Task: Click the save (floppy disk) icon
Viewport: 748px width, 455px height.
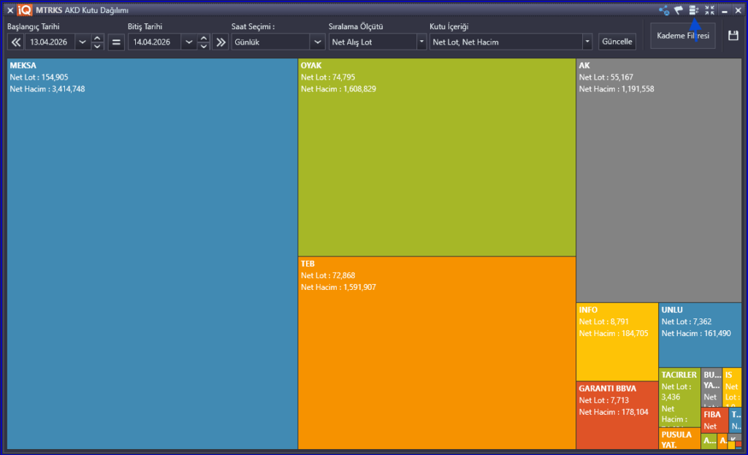Action: 733,36
